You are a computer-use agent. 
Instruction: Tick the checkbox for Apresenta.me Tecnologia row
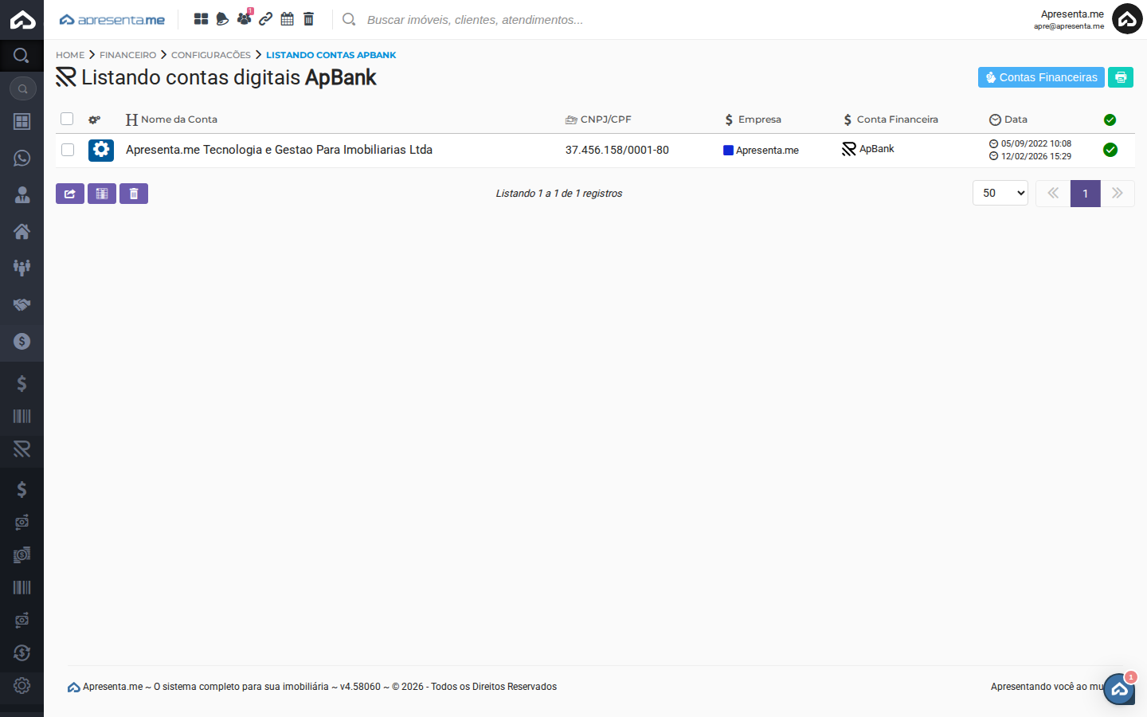pos(67,150)
